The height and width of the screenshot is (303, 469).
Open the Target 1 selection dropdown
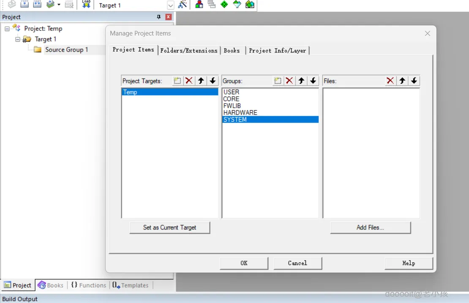(x=171, y=5)
